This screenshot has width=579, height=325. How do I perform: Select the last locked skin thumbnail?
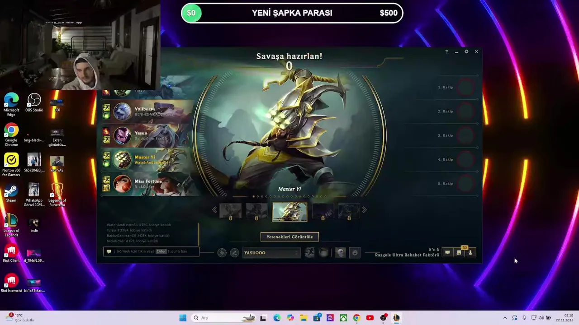pos(349,211)
